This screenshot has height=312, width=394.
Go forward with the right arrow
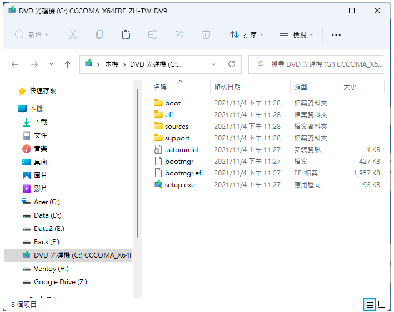34,64
